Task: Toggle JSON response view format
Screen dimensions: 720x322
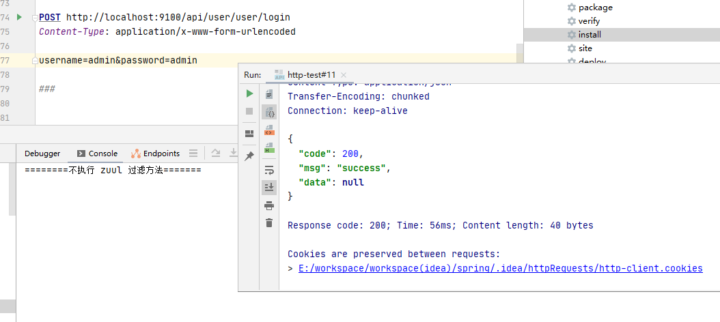Action: pyautogui.click(x=269, y=113)
